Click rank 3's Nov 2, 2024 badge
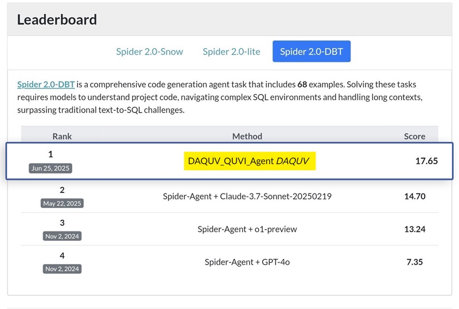Viewport: 459px width, 309px height. (62, 236)
